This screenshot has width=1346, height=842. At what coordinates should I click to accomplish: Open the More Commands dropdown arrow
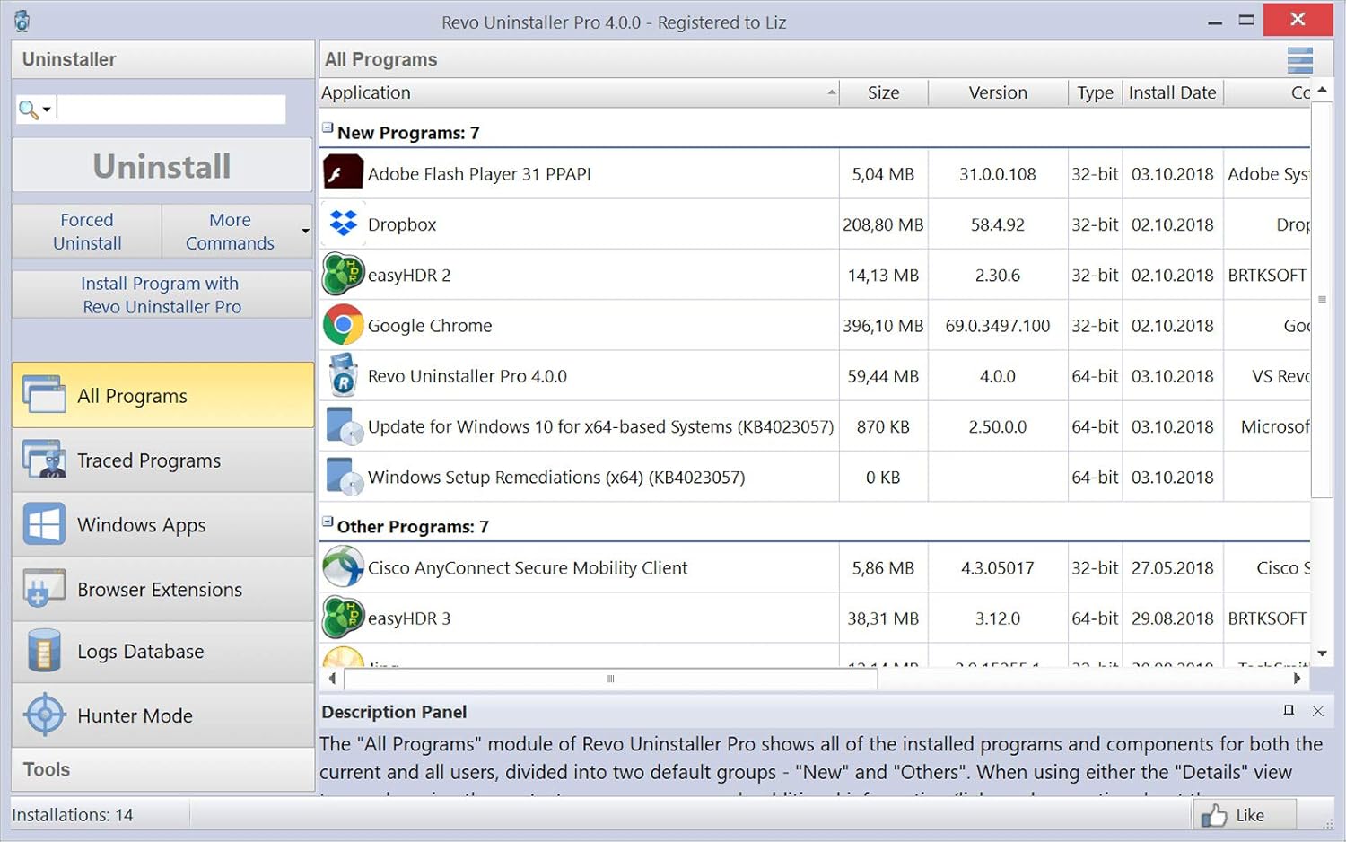click(x=305, y=231)
